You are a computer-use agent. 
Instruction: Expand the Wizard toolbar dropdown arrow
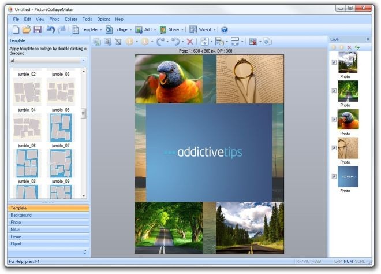215,29
